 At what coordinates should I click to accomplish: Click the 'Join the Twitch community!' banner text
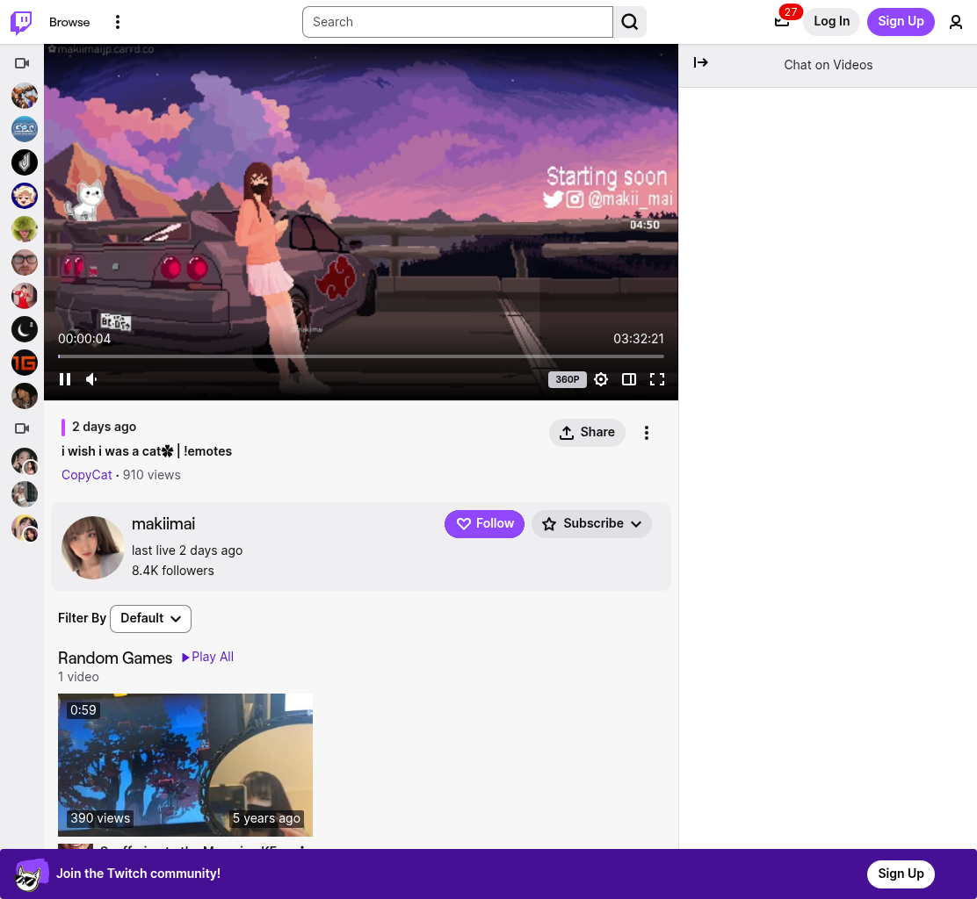[138, 874]
